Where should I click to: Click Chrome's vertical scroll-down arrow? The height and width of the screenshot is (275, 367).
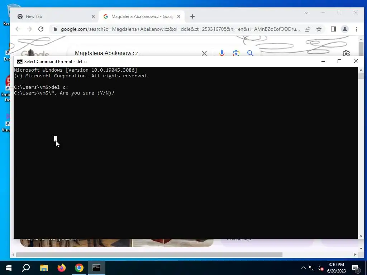tap(361, 249)
